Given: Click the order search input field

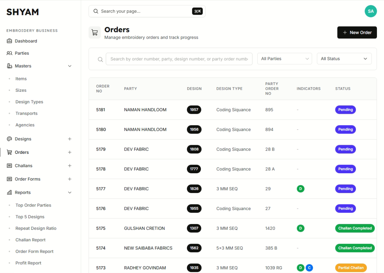Looking at the screenshot, I should (179, 59).
